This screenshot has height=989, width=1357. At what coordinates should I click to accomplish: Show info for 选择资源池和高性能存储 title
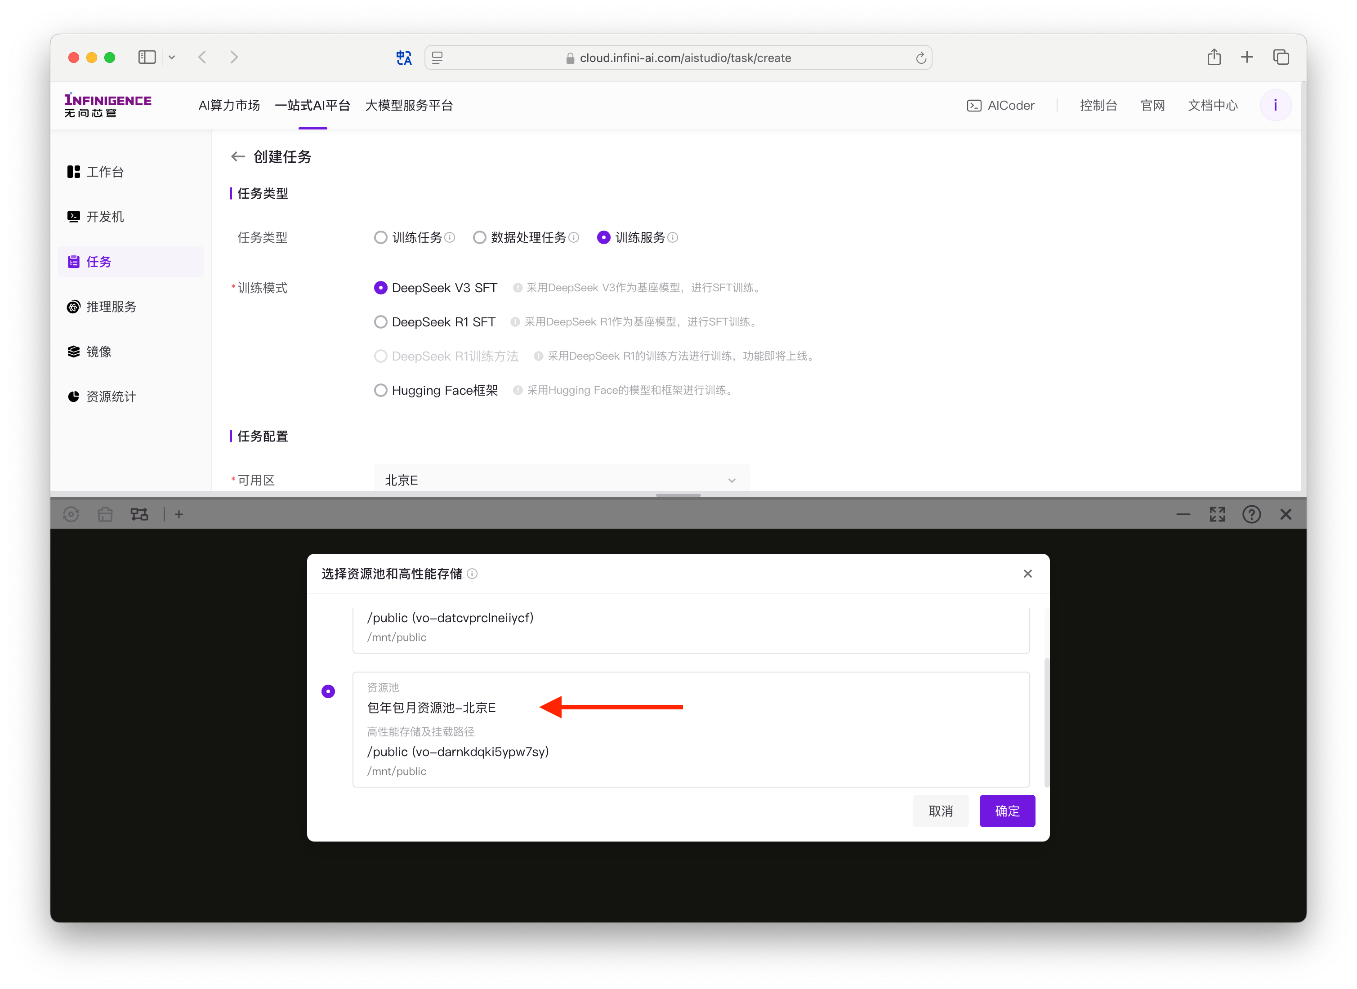(473, 574)
